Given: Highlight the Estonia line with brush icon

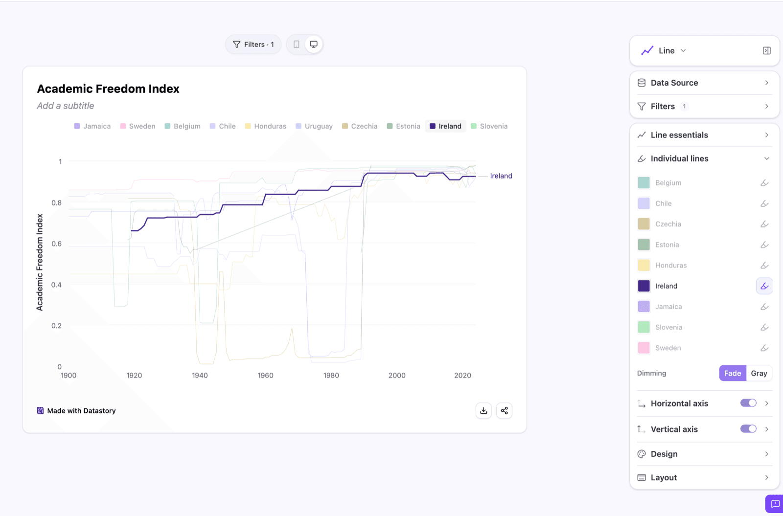Looking at the screenshot, I should click(764, 245).
